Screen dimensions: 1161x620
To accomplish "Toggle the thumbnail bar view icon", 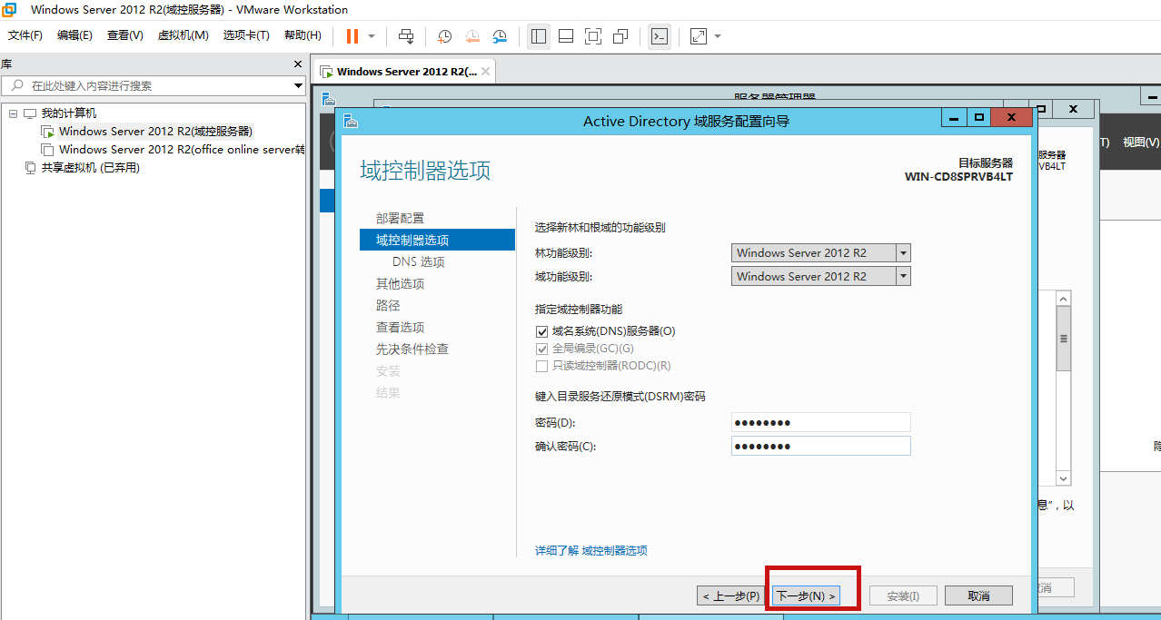I will click(565, 36).
